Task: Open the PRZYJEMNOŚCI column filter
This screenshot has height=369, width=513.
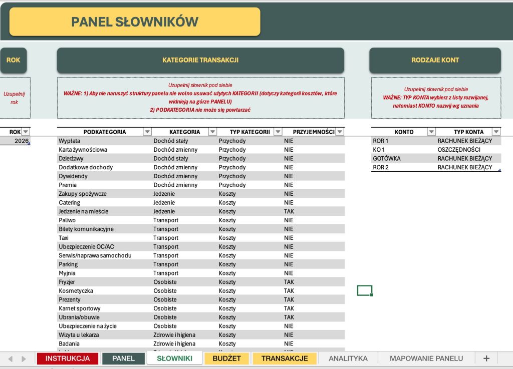Action: click(x=340, y=132)
